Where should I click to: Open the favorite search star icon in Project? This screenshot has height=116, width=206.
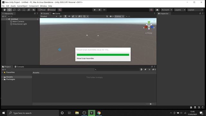coord(149,70)
